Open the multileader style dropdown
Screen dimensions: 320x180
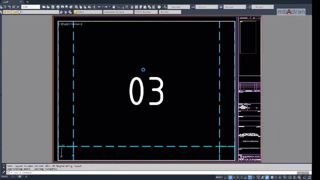[x=262, y=7]
